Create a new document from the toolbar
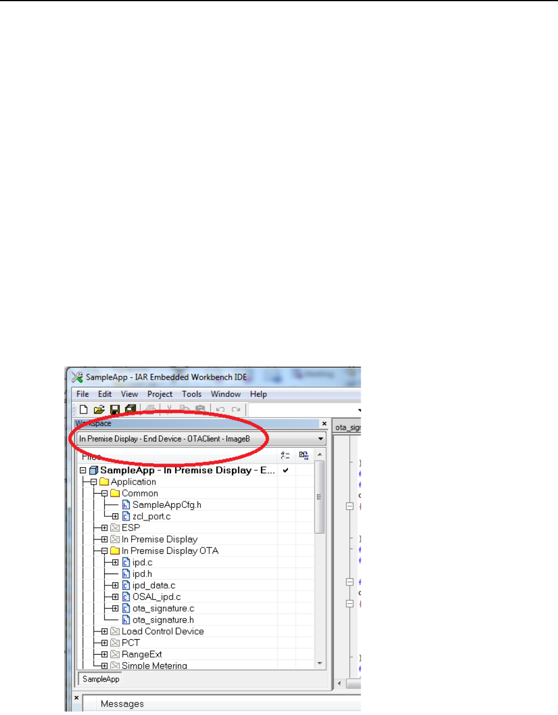 point(83,409)
